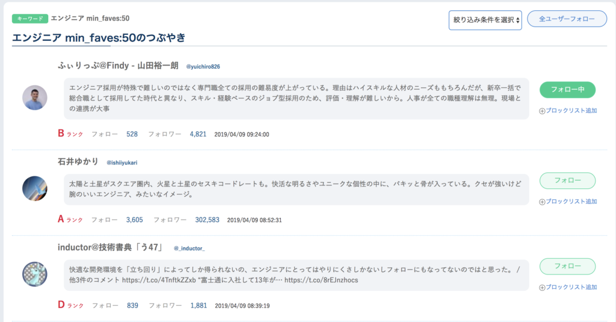The image size is (616, 322).
Task: Toggle the green フォロー中 button
Action: tap(567, 90)
